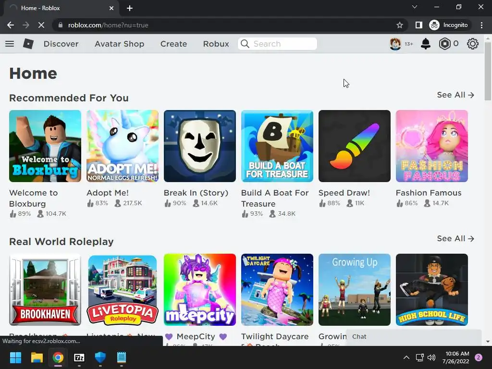This screenshot has width=492, height=369.
Task: Open the Twilight Daycare thumbnail
Action: pyautogui.click(x=277, y=290)
